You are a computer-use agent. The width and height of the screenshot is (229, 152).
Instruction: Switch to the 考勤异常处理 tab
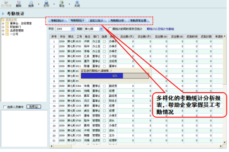pyautogui.click(x=138, y=21)
